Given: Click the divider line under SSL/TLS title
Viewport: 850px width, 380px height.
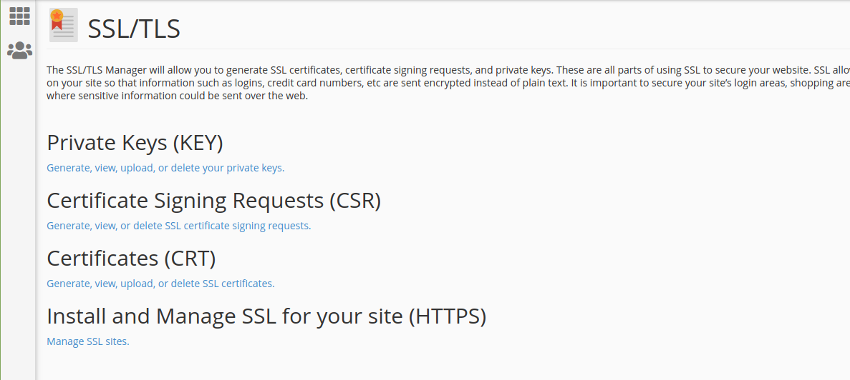Looking at the screenshot, I should click(448, 49).
